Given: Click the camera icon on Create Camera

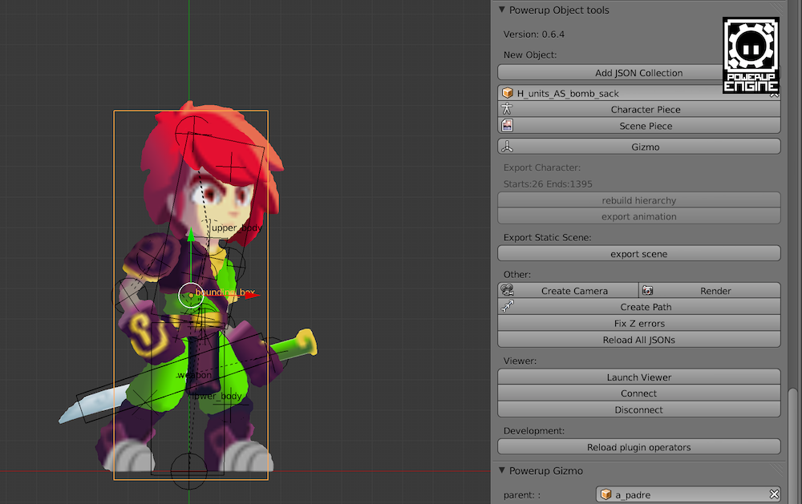Looking at the screenshot, I should click(x=508, y=290).
